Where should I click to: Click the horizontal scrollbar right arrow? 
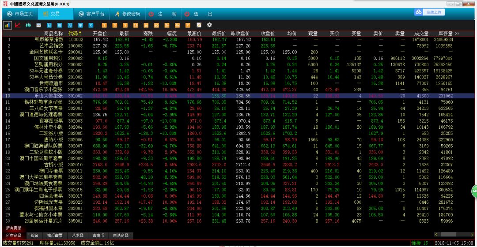point(472,235)
